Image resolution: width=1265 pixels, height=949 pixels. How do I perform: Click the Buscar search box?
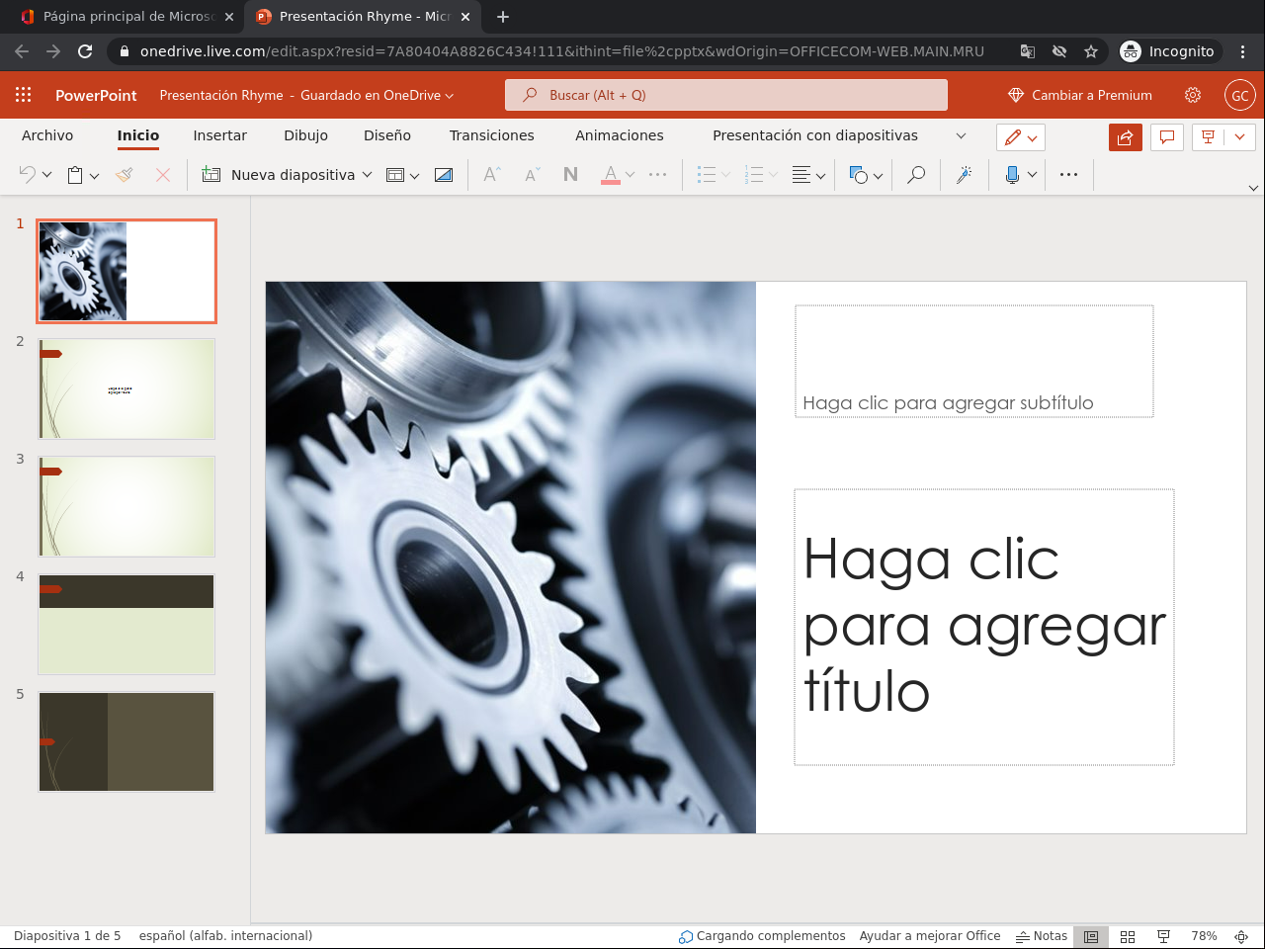(726, 95)
